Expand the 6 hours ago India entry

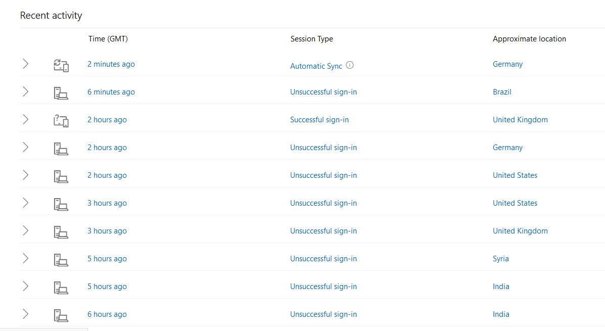click(x=25, y=314)
